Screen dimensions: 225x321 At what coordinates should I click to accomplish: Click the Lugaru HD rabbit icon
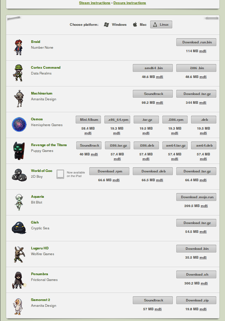(19, 255)
